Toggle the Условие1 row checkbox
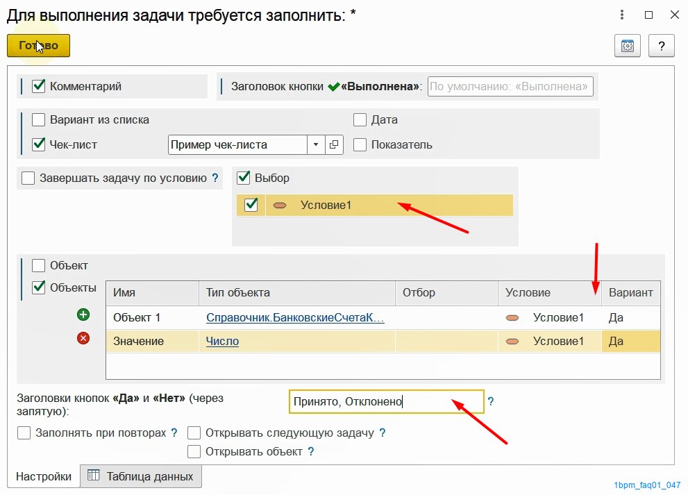The image size is (688, 495). click(251, 205)
